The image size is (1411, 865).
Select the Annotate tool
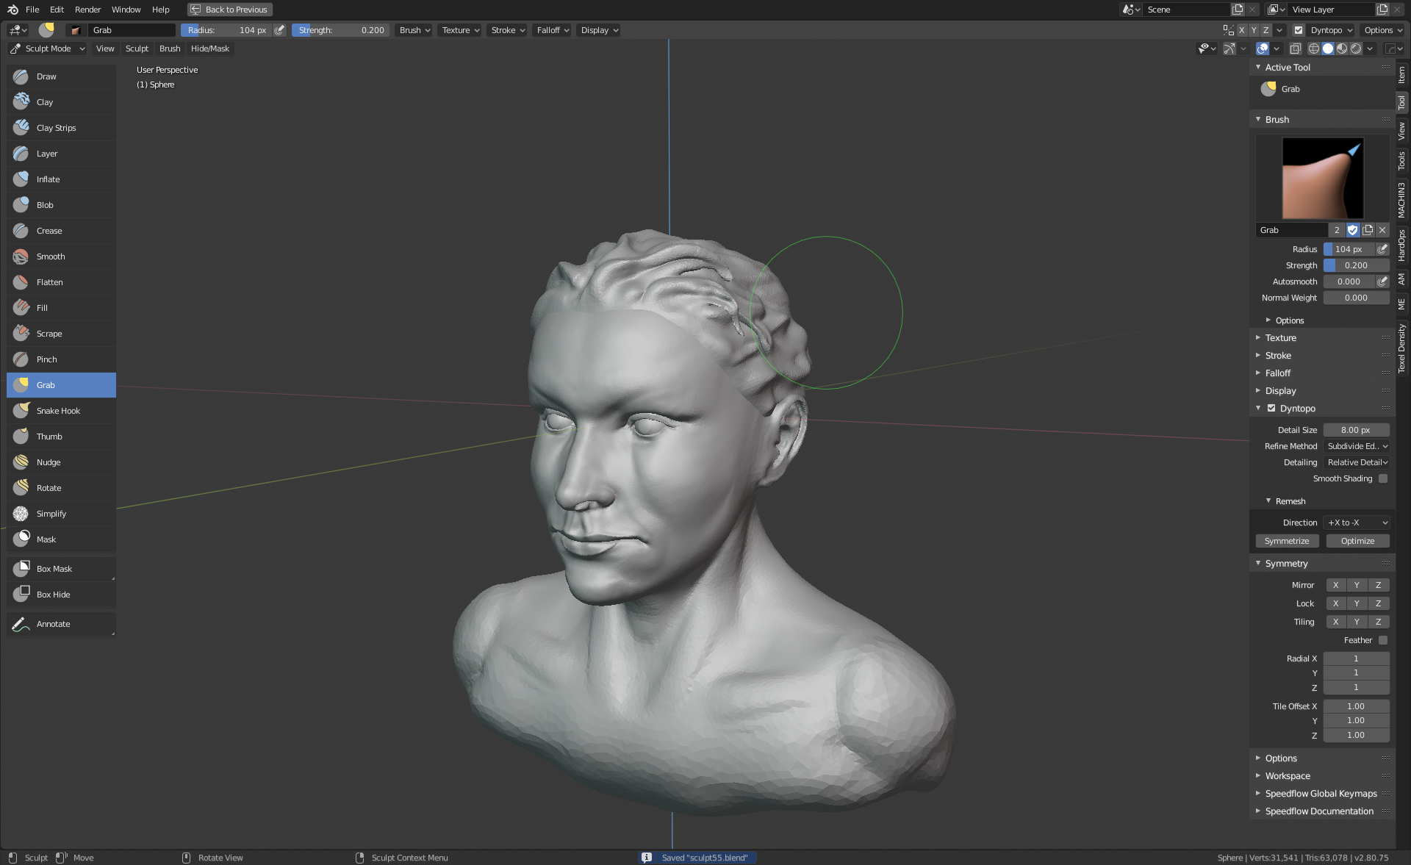point(53,624)
